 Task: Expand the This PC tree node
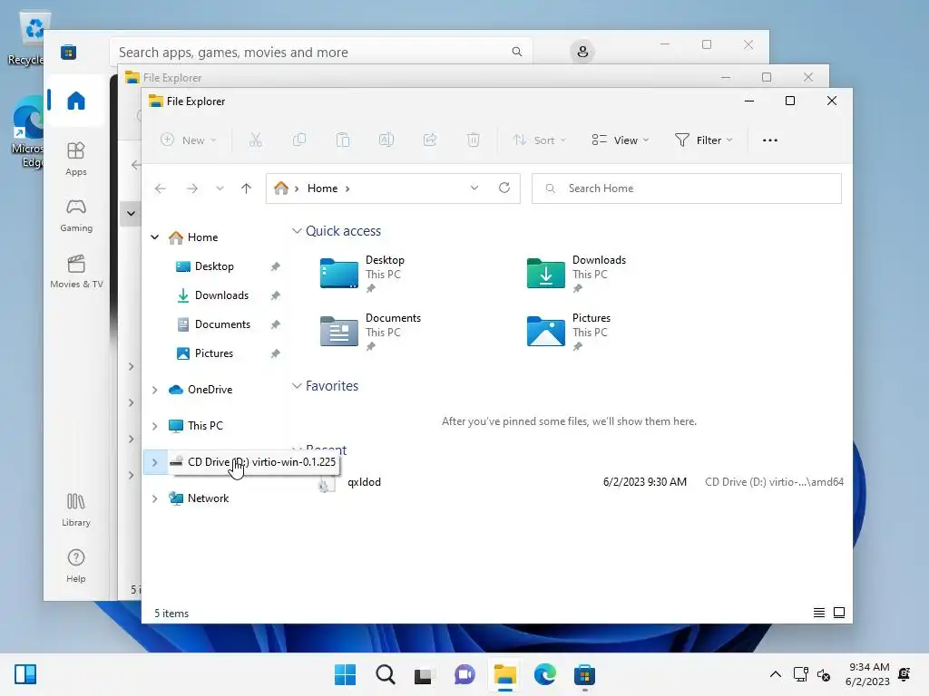pos(154,426)
